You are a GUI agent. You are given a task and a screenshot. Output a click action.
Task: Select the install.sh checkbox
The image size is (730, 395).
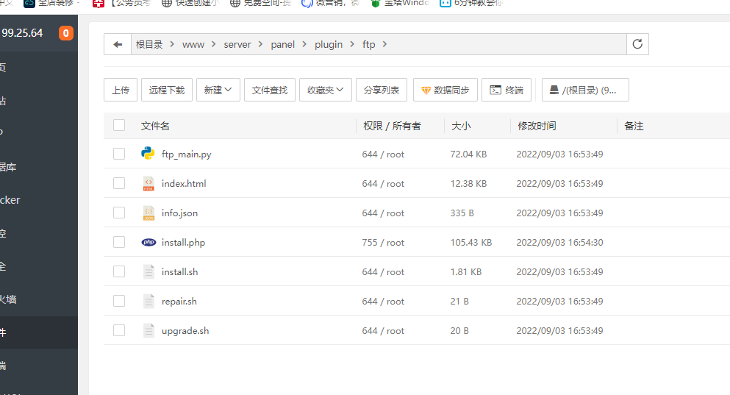coord(119,271)
